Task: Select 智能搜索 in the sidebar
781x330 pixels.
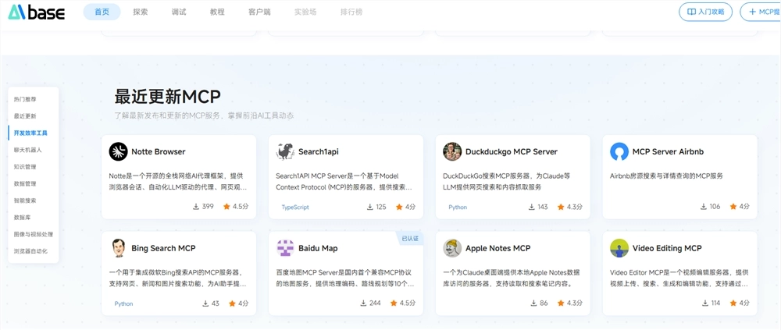Action: click(x=25, y=200)
